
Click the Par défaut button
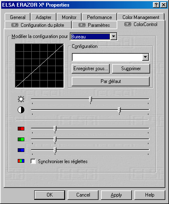[110, 81]
